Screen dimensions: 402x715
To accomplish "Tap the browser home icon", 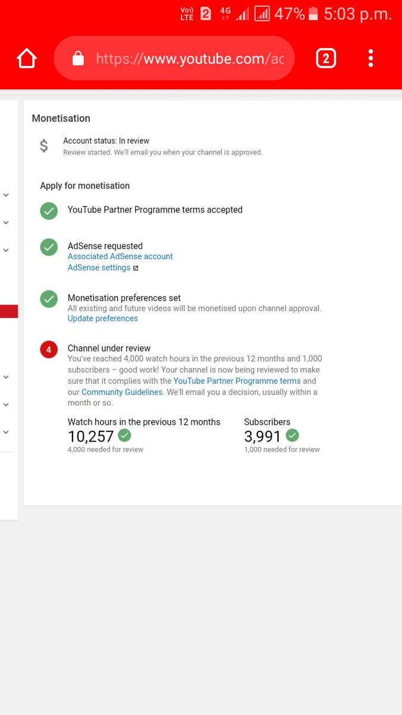I will [27, 58].
